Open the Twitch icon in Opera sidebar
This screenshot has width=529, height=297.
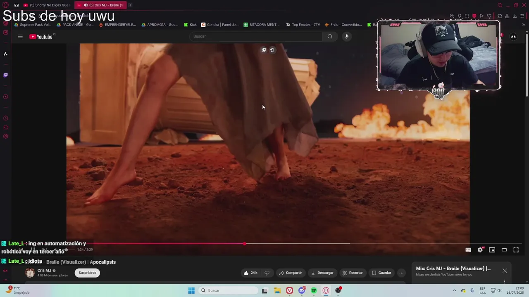tap(5, 75)
